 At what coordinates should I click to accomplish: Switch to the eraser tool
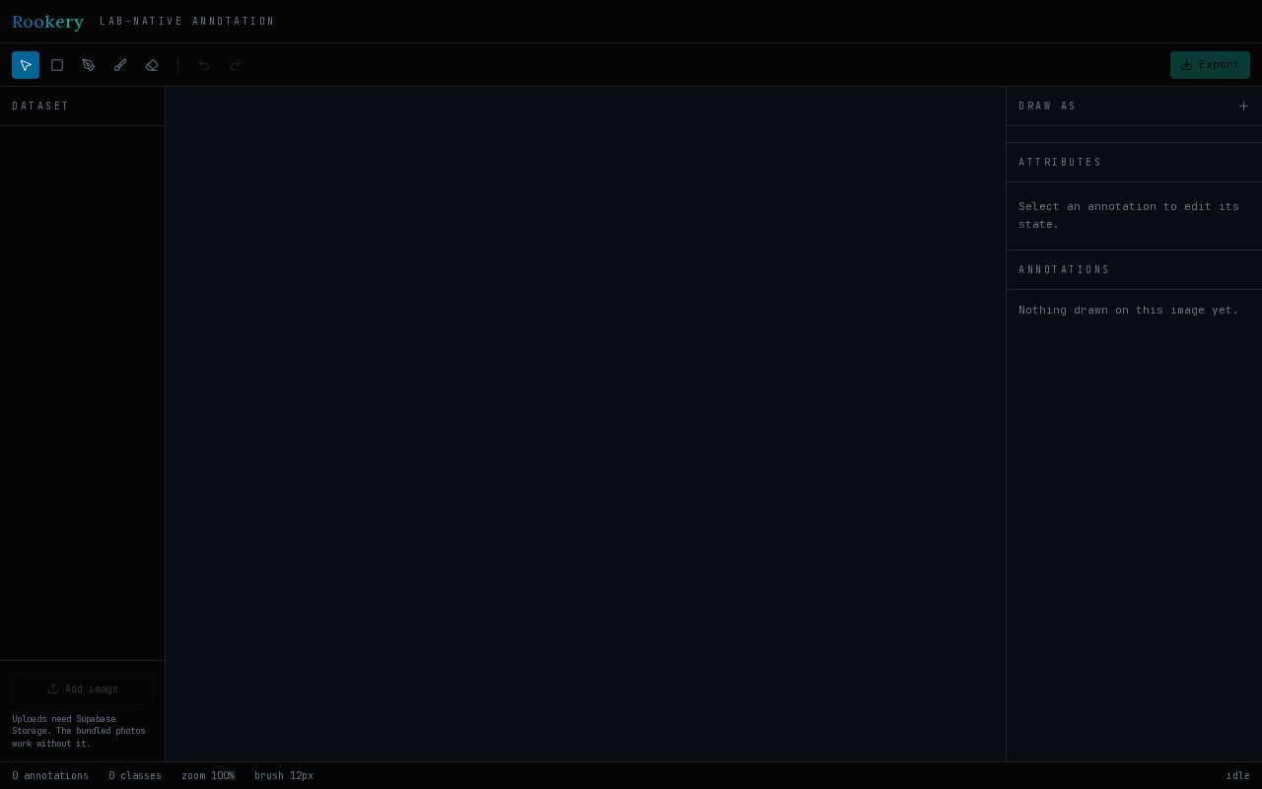152,65
